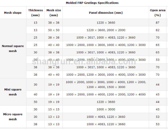Viewport: 168px width, 129px height.
Task: Select open area 45 in the 15 × 15 row
Action: click(x=158, y=109)
